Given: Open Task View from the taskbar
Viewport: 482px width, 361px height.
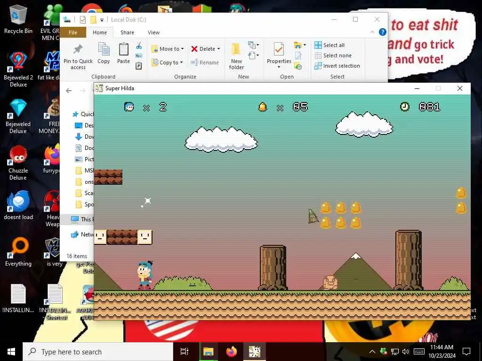Looking at the screenshot, I should 185,352.
